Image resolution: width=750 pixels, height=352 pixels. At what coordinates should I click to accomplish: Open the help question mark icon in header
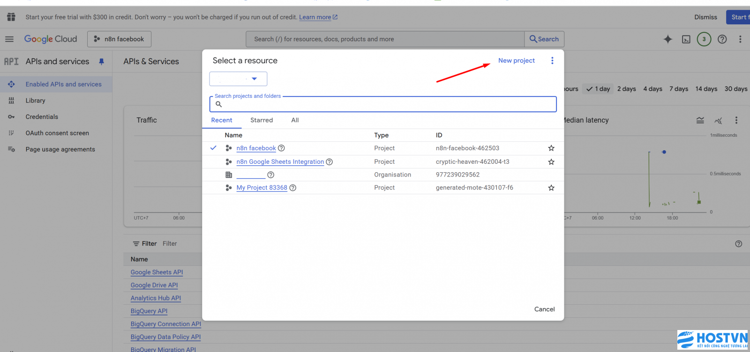(x=722, y=39)
